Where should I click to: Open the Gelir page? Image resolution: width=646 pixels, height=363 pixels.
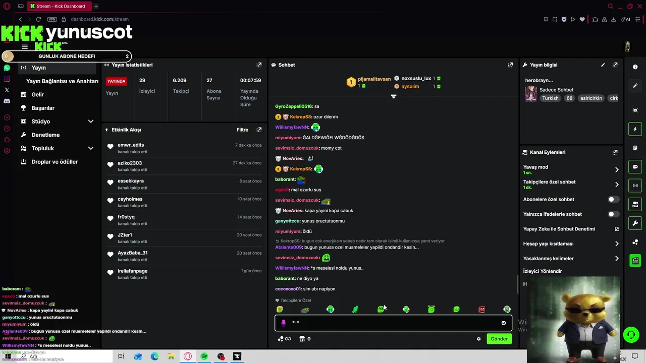tap(37, 94)
